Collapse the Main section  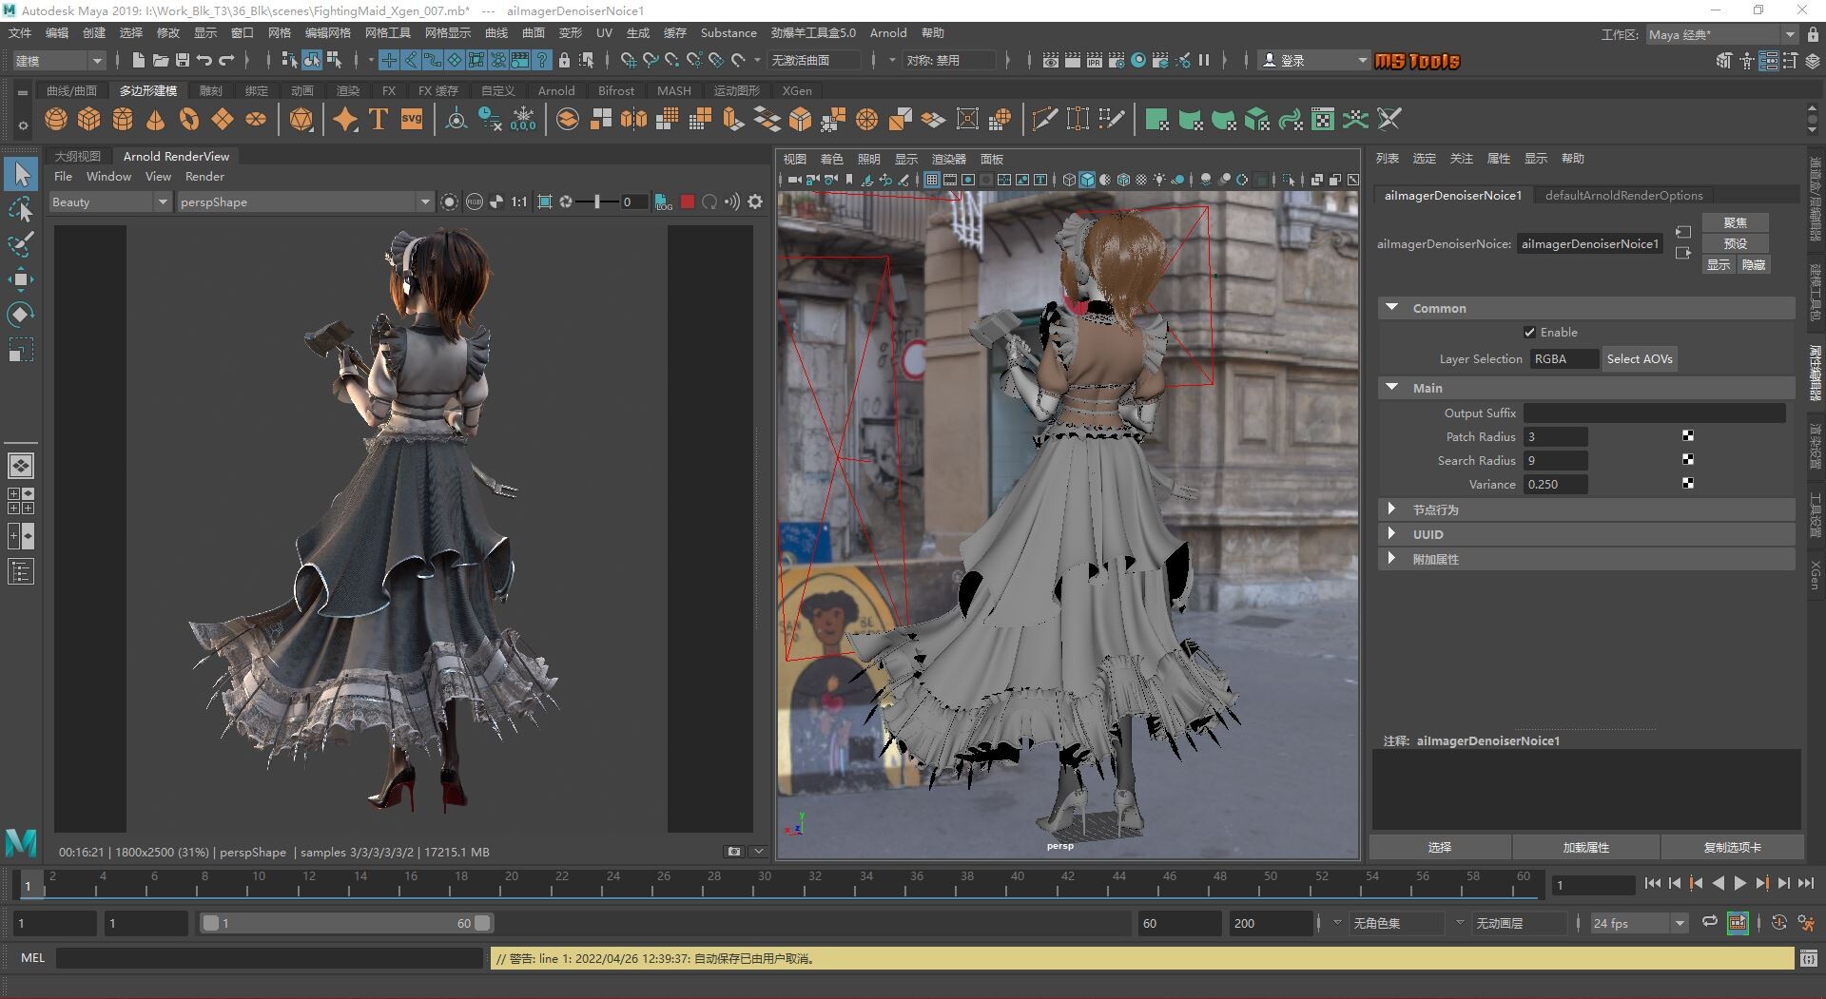tap(1392, 388)
